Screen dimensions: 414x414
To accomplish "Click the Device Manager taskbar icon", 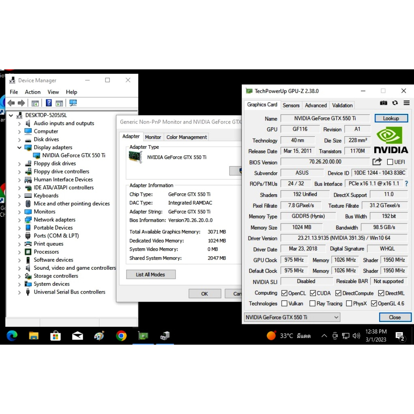I will click(165, 336).
